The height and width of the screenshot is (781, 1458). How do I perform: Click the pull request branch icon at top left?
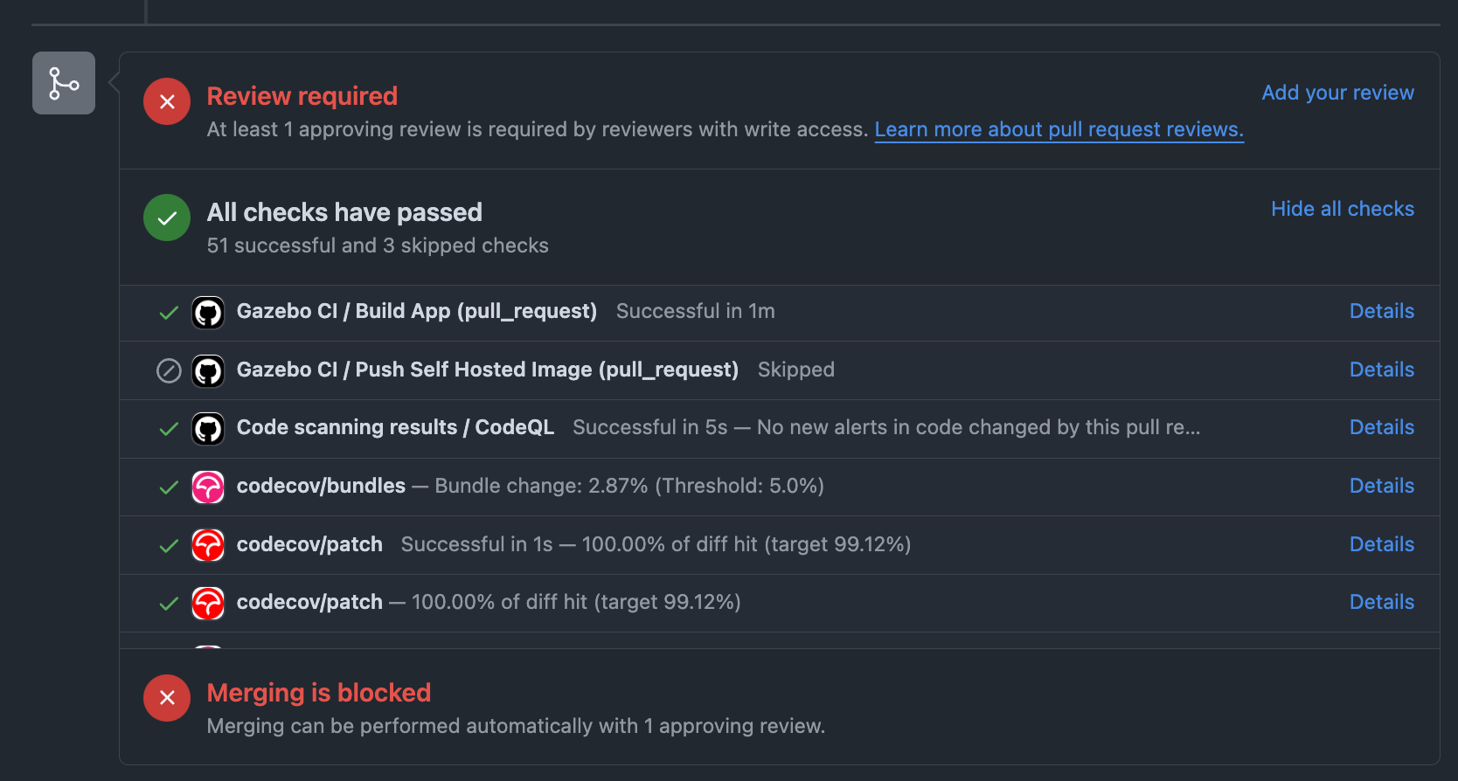tap(63, 82)
